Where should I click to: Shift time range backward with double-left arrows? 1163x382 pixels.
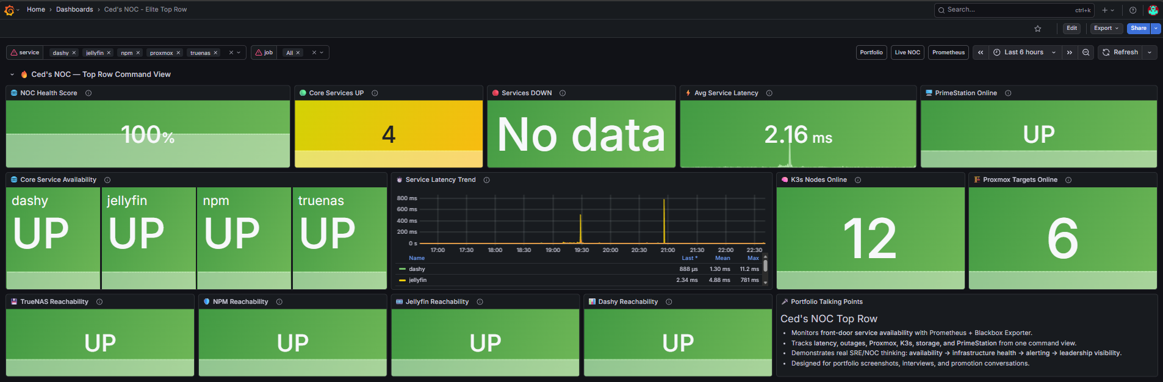pyautogui.click(x=981, y=52)
